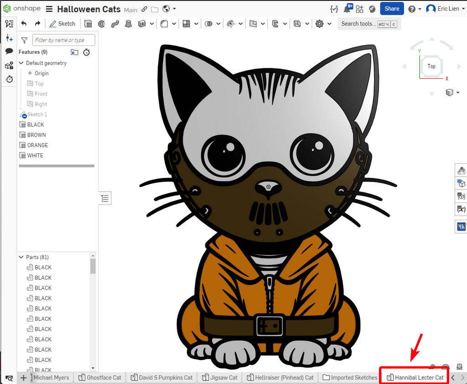467x384 pixels.
Task: Open the versions and history clock icon
Action: 9,79
